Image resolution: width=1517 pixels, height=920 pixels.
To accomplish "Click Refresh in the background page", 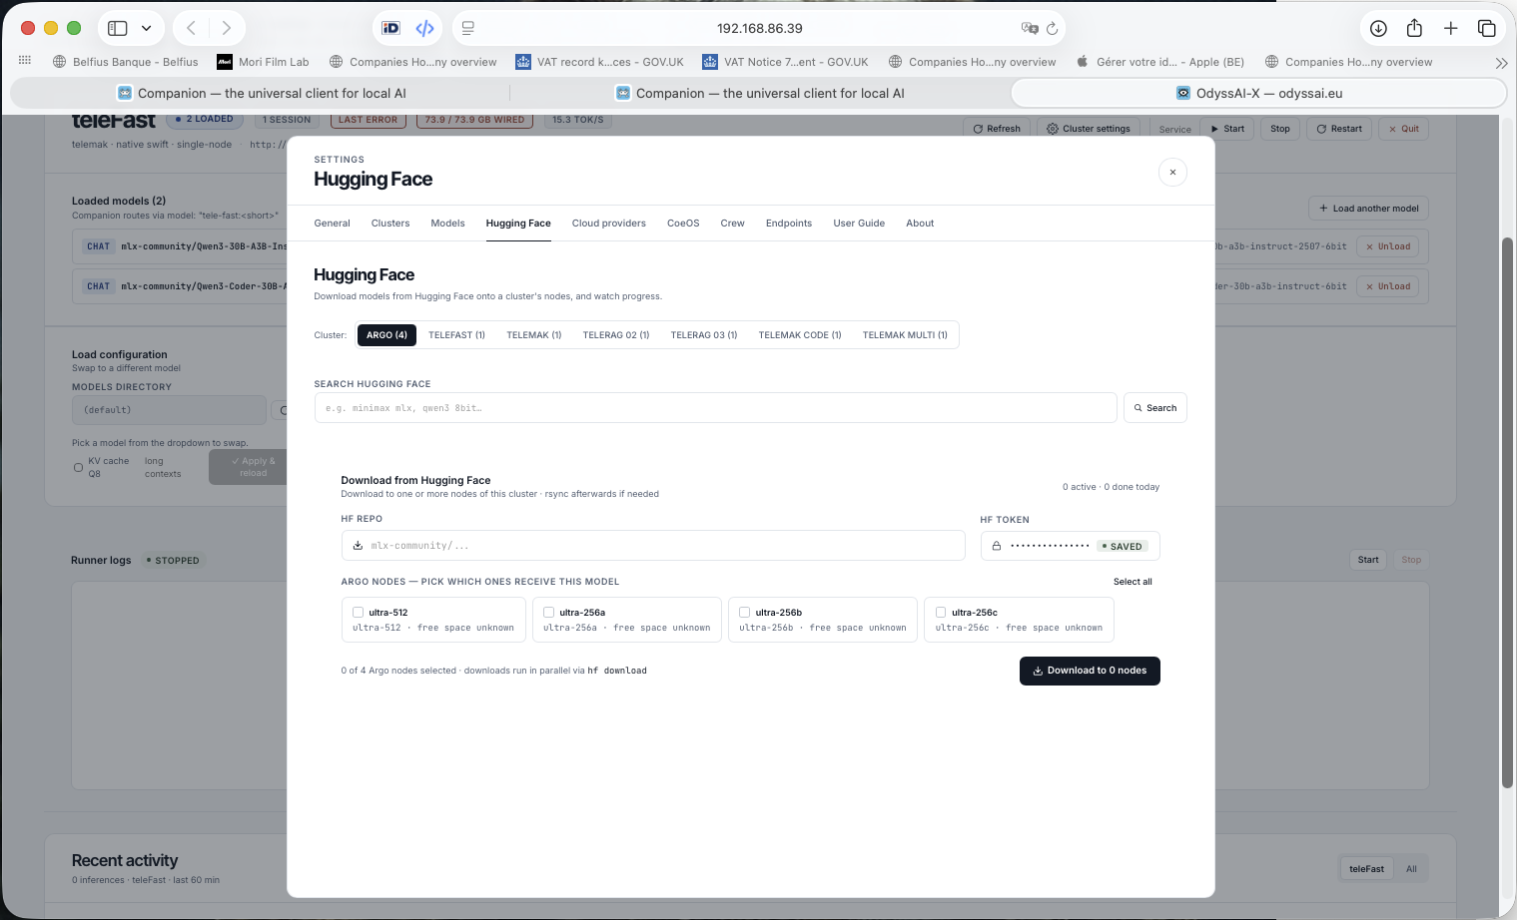I will pyautogui.click(x=997, y=129).
